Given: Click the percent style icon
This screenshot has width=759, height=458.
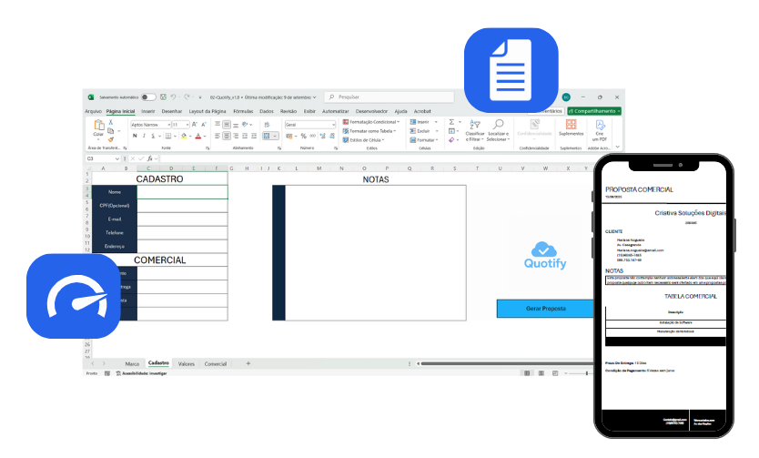Looking at the screenshot, I should [302, 136].
